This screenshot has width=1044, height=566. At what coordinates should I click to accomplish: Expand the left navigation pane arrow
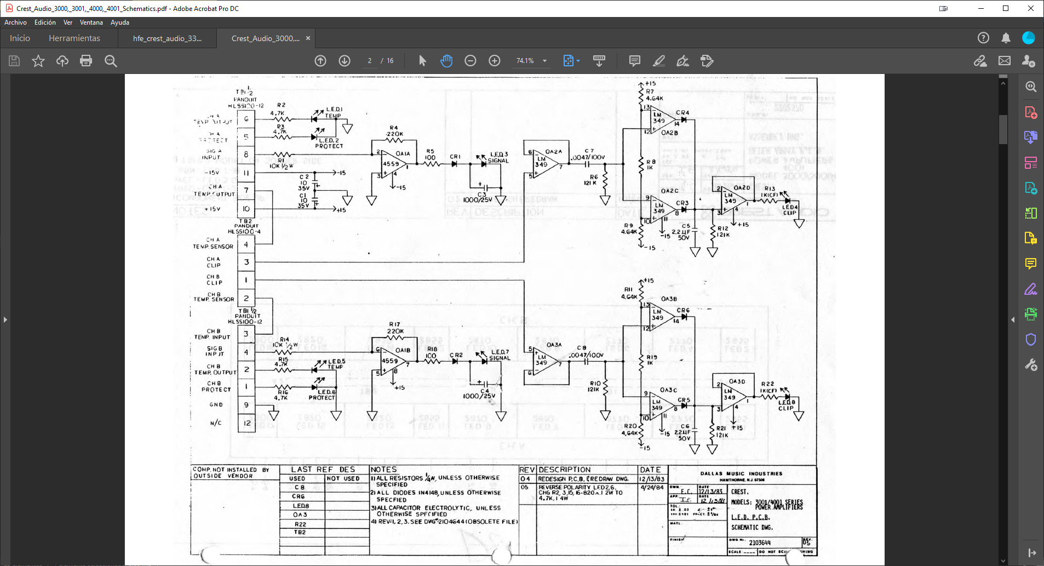tap(5, 319)
